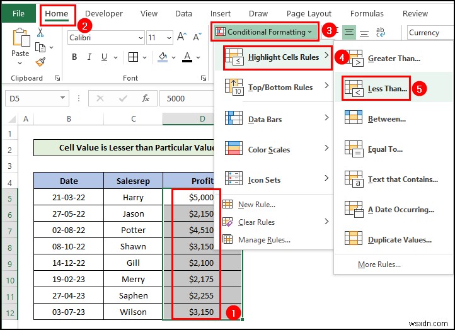Toggle Italic formatting

tap(89, 57)
